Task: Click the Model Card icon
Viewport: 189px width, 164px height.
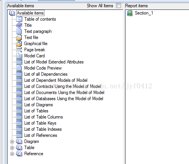Action: tap(19, 56)
